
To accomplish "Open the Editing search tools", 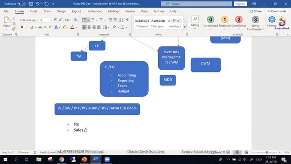I will pyautogui.click(x=195, y=22).
